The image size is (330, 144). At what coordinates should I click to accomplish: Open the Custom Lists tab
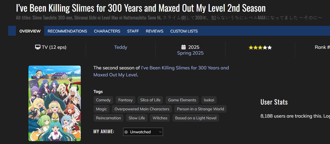(184, 31)
